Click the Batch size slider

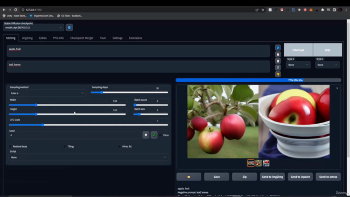[151, 114]
